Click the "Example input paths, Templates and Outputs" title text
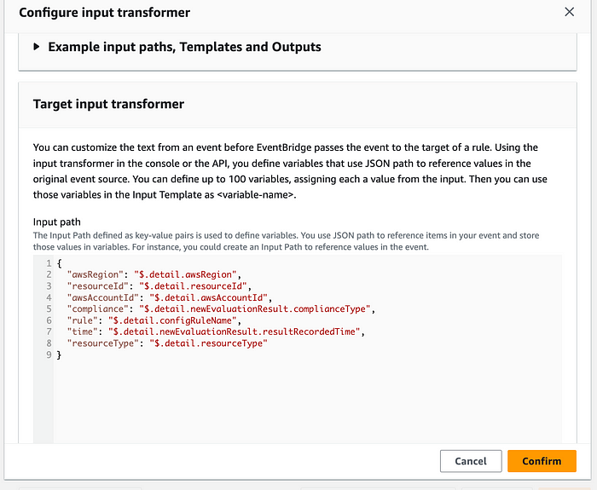 [184, 47]
